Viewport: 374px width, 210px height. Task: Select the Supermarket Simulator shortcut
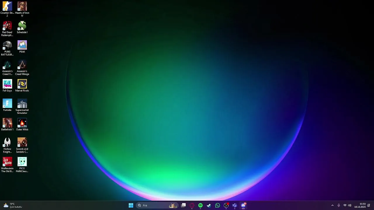tap(22, 106)
